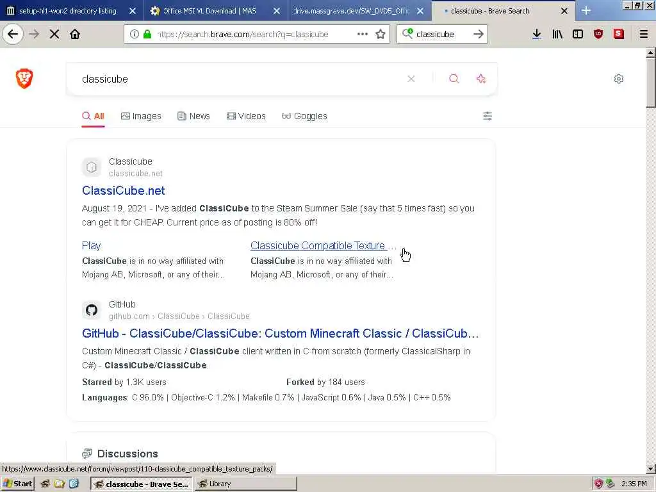Viewport: 656px width, 492px height.
Task: Clear the classicube search query
Action: point(411,79)
